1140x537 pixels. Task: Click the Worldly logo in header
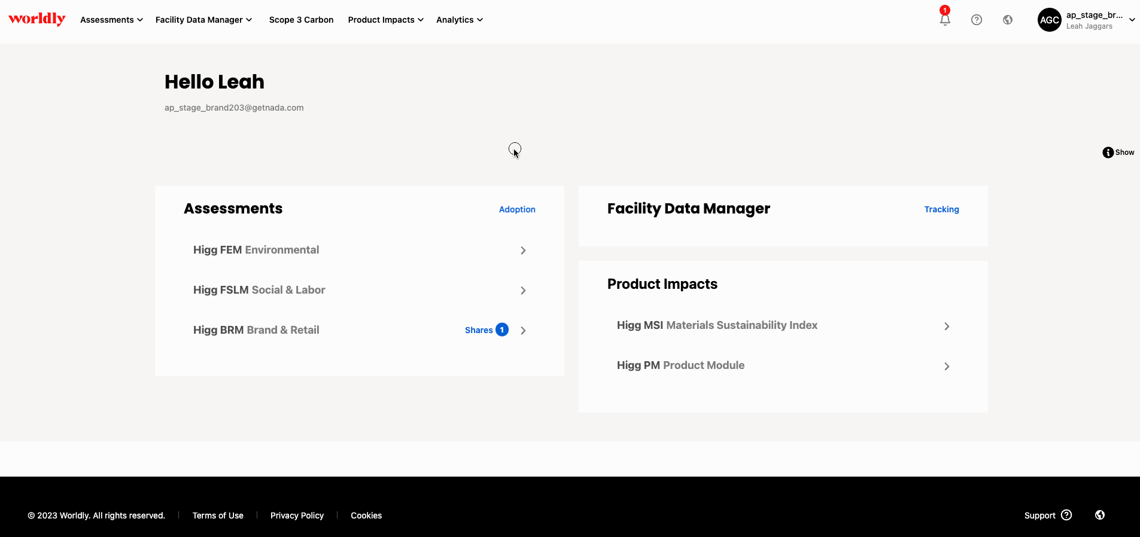(37, 19)
